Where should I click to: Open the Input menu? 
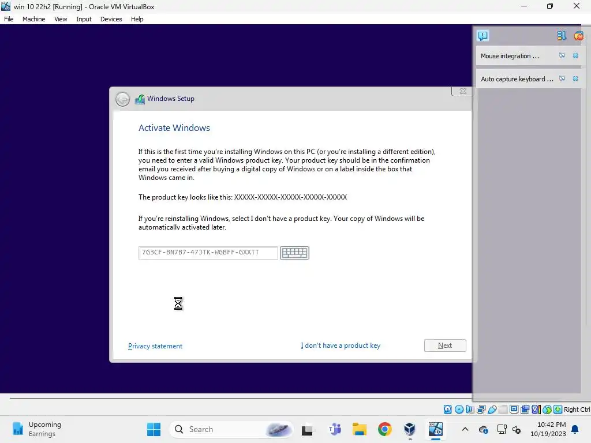click(x=84, y=19)
